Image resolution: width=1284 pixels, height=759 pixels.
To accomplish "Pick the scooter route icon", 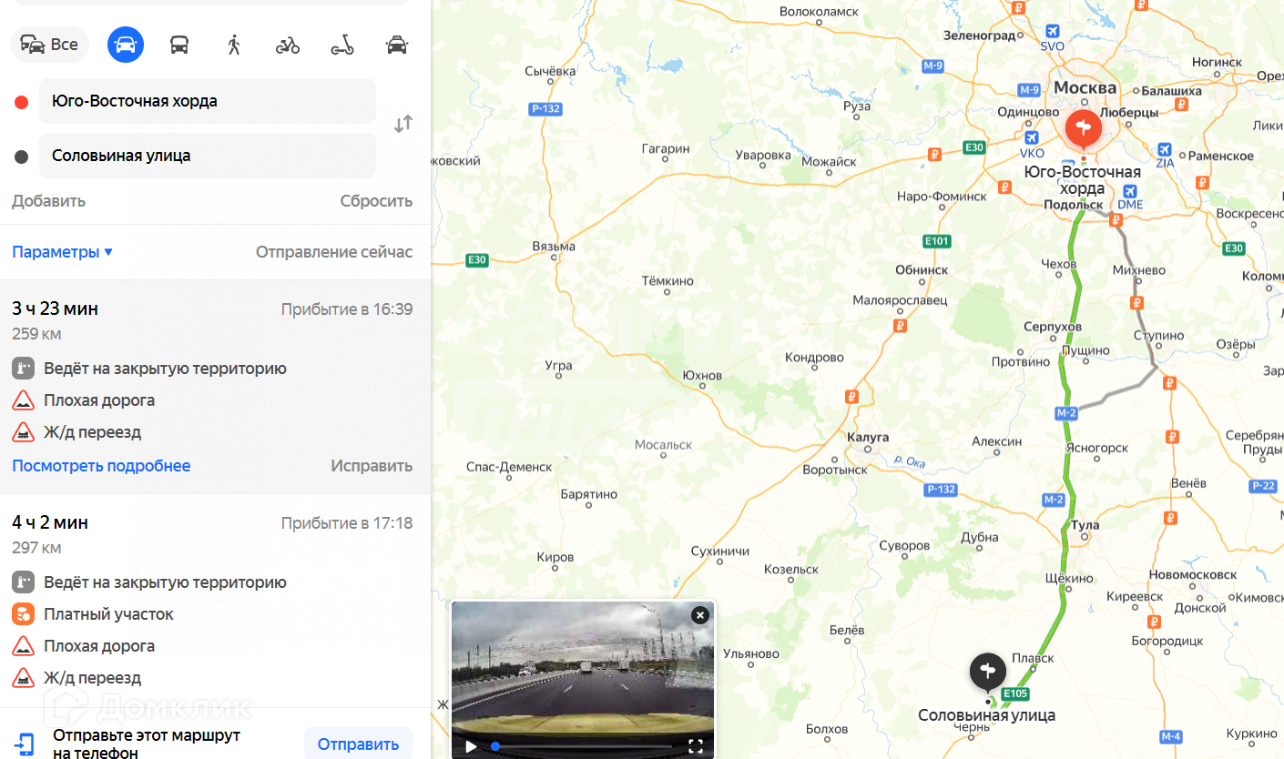I will coord(342,45).
